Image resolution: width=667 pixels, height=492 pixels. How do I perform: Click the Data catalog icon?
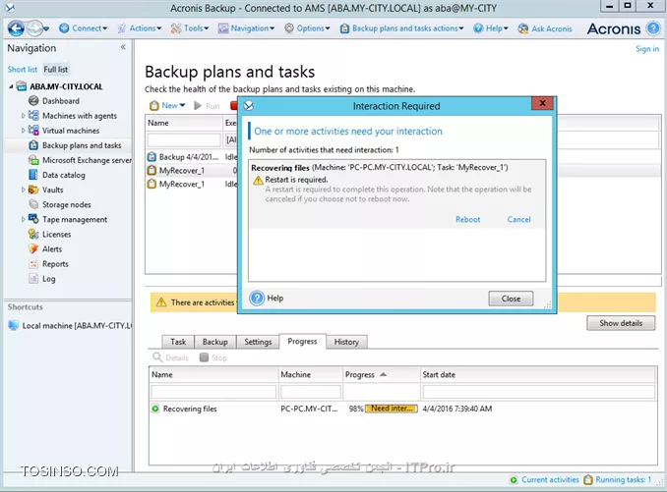click(x=33, y=175)
